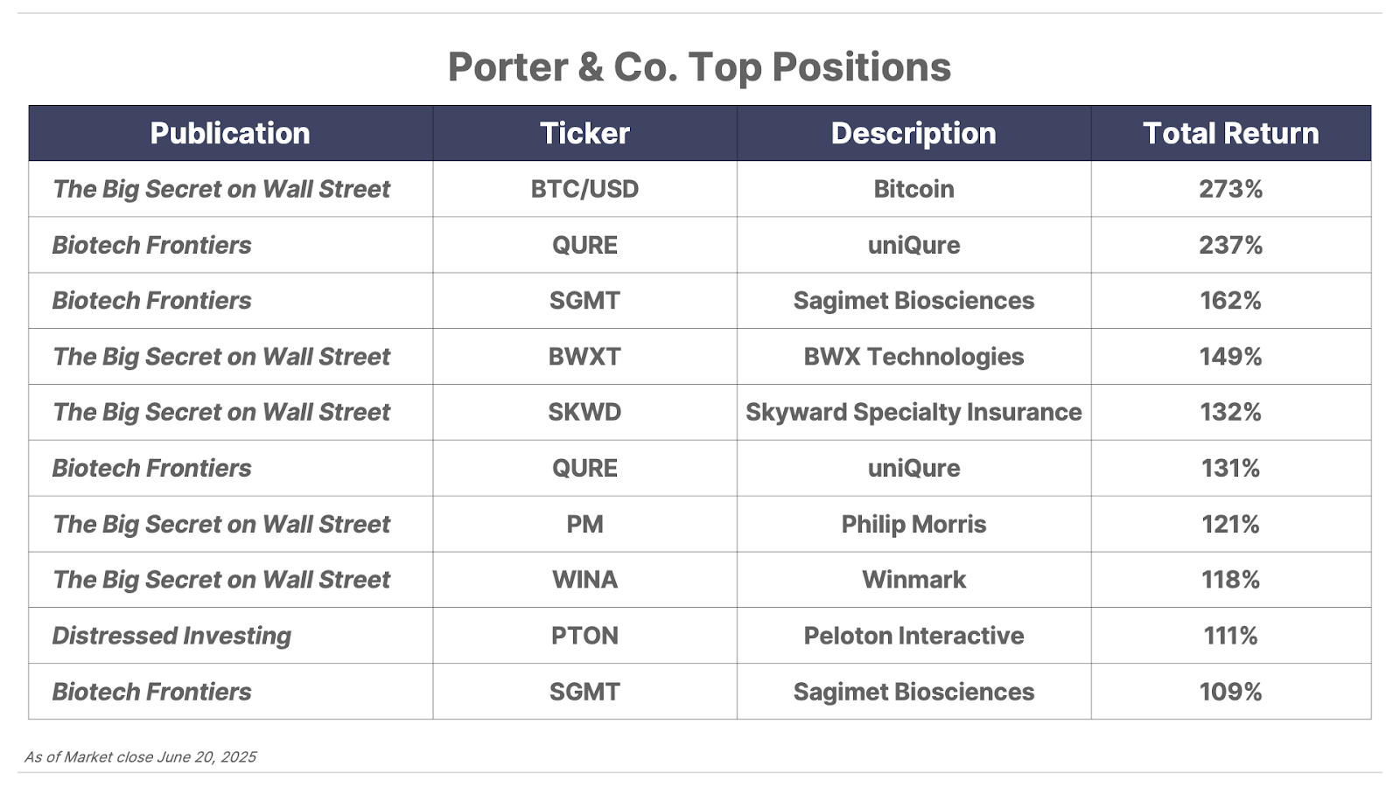This screenshot has width=1400, height=787.
Task: Select the BTC/USD ticker cell
Action: [584, 189]
